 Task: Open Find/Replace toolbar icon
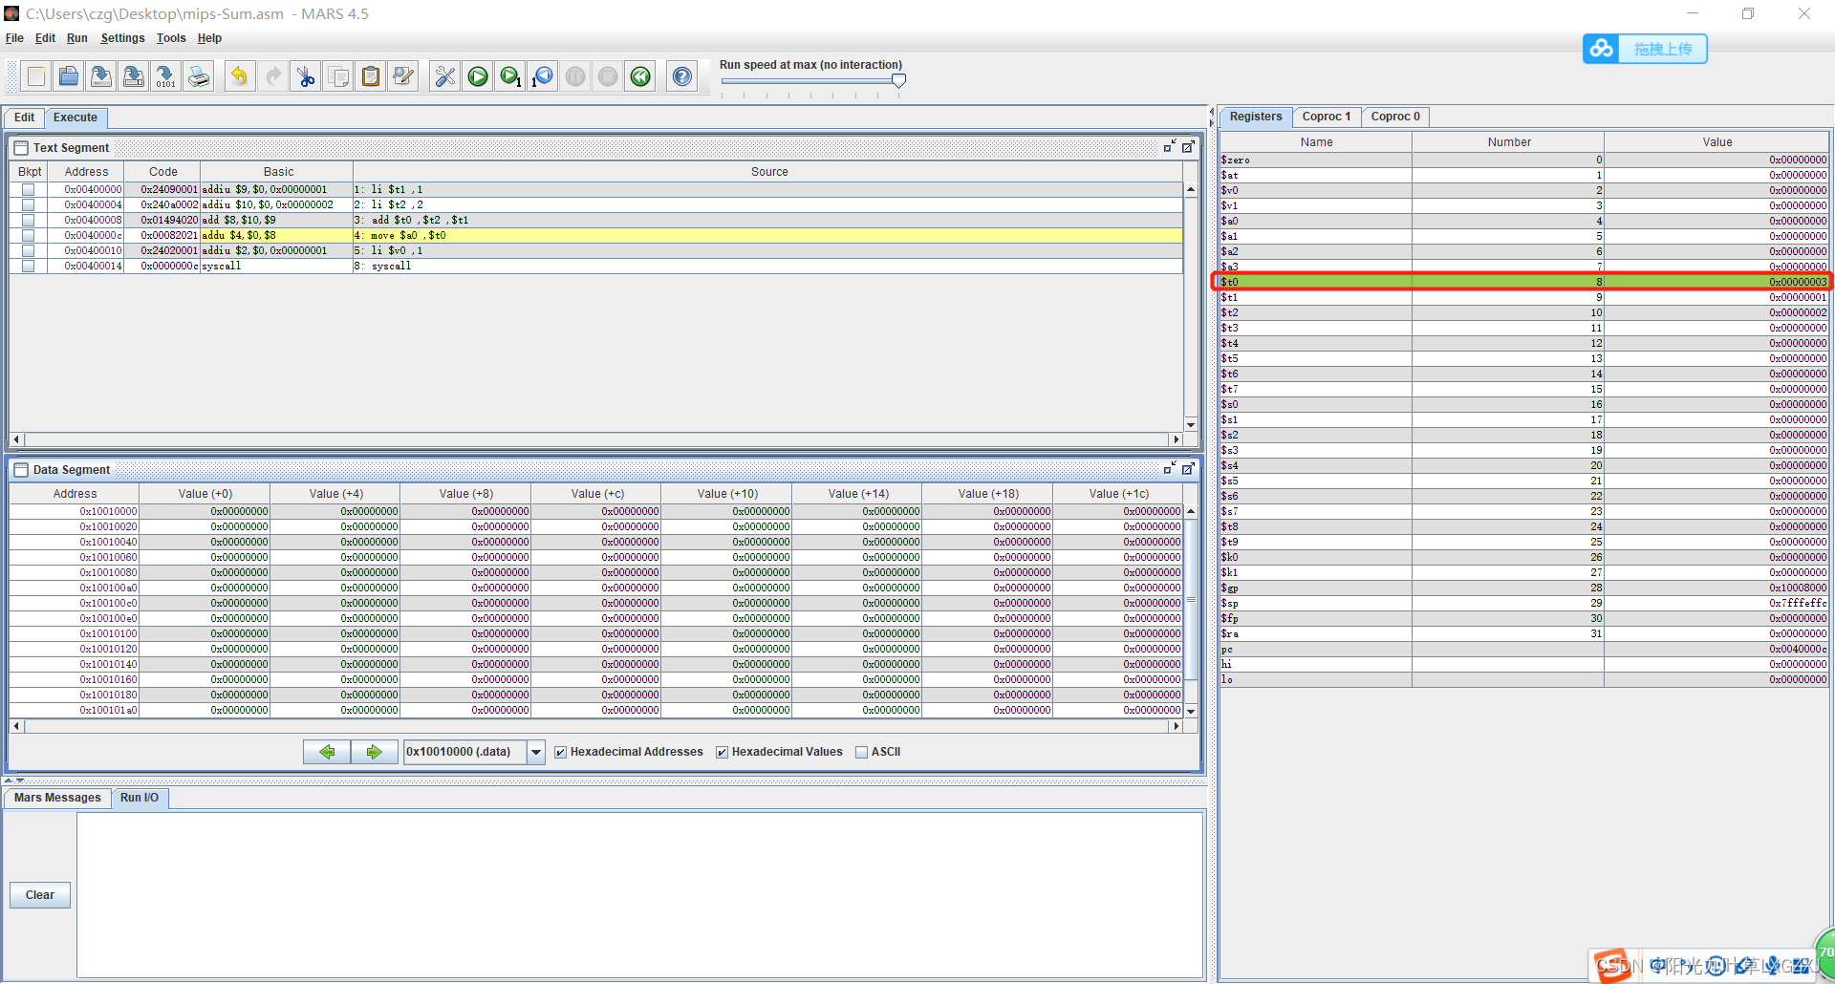pos(403,76)
